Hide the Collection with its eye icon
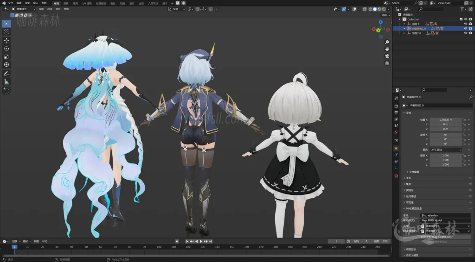Screen dimensions: 475x262 point(466,19)
